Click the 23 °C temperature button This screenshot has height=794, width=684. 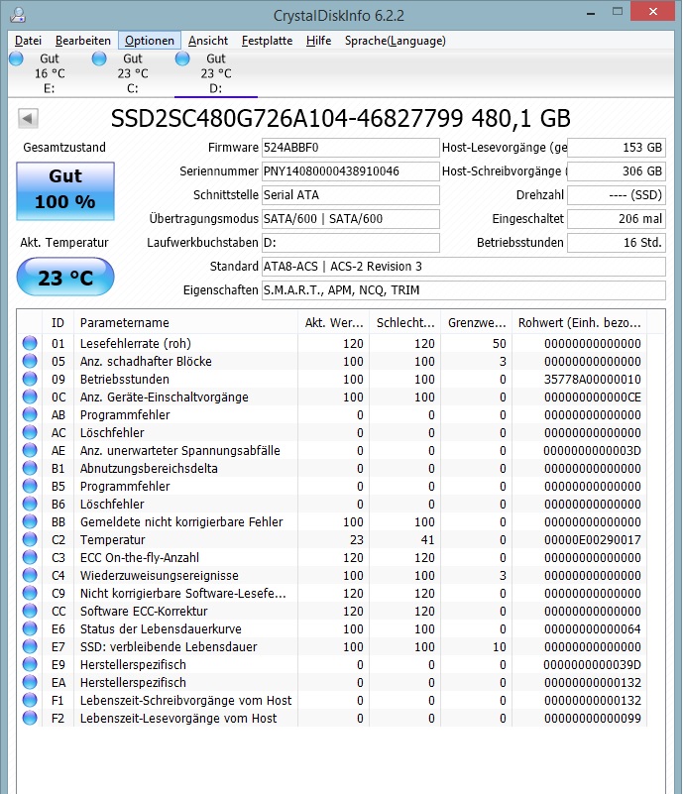pyautogui.click(x=65, y=277)
